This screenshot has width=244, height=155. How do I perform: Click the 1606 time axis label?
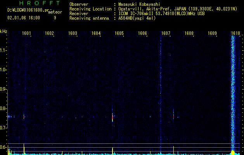142,33
